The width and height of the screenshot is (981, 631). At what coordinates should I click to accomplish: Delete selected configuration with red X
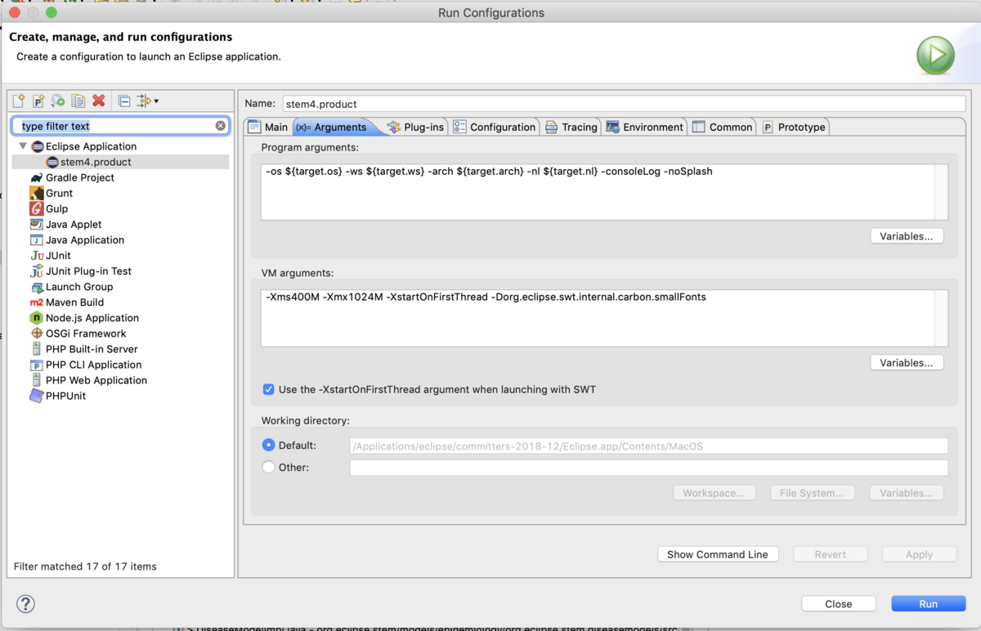point(99,101)
